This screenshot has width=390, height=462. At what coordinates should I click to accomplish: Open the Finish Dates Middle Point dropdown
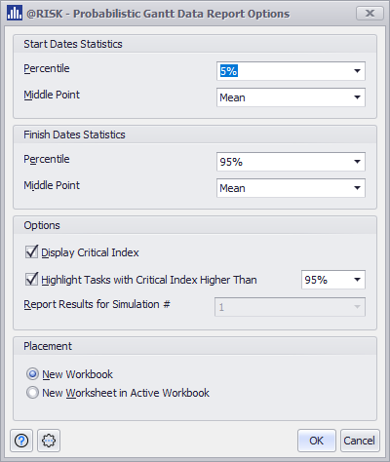[291, 188]
